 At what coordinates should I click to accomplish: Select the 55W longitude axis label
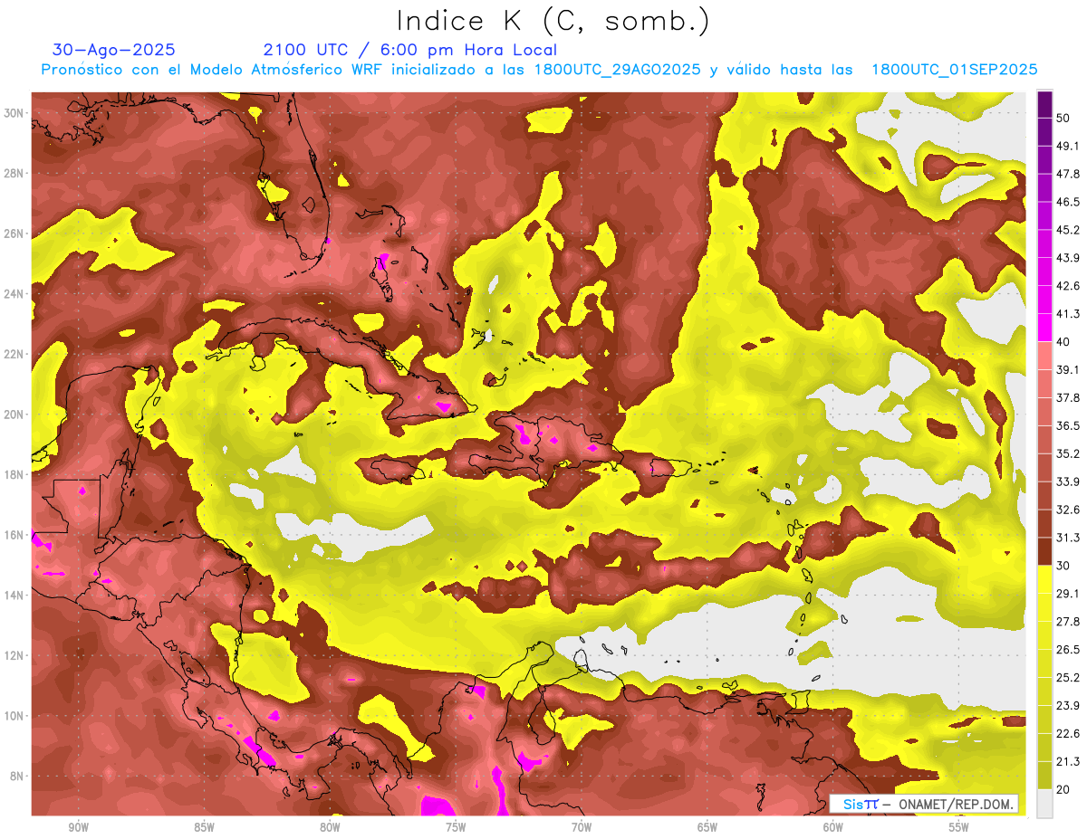[959, 828]
